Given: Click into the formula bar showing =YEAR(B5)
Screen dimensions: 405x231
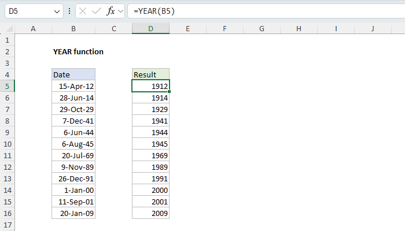Looking at the screenshot, I should point(266,11).
